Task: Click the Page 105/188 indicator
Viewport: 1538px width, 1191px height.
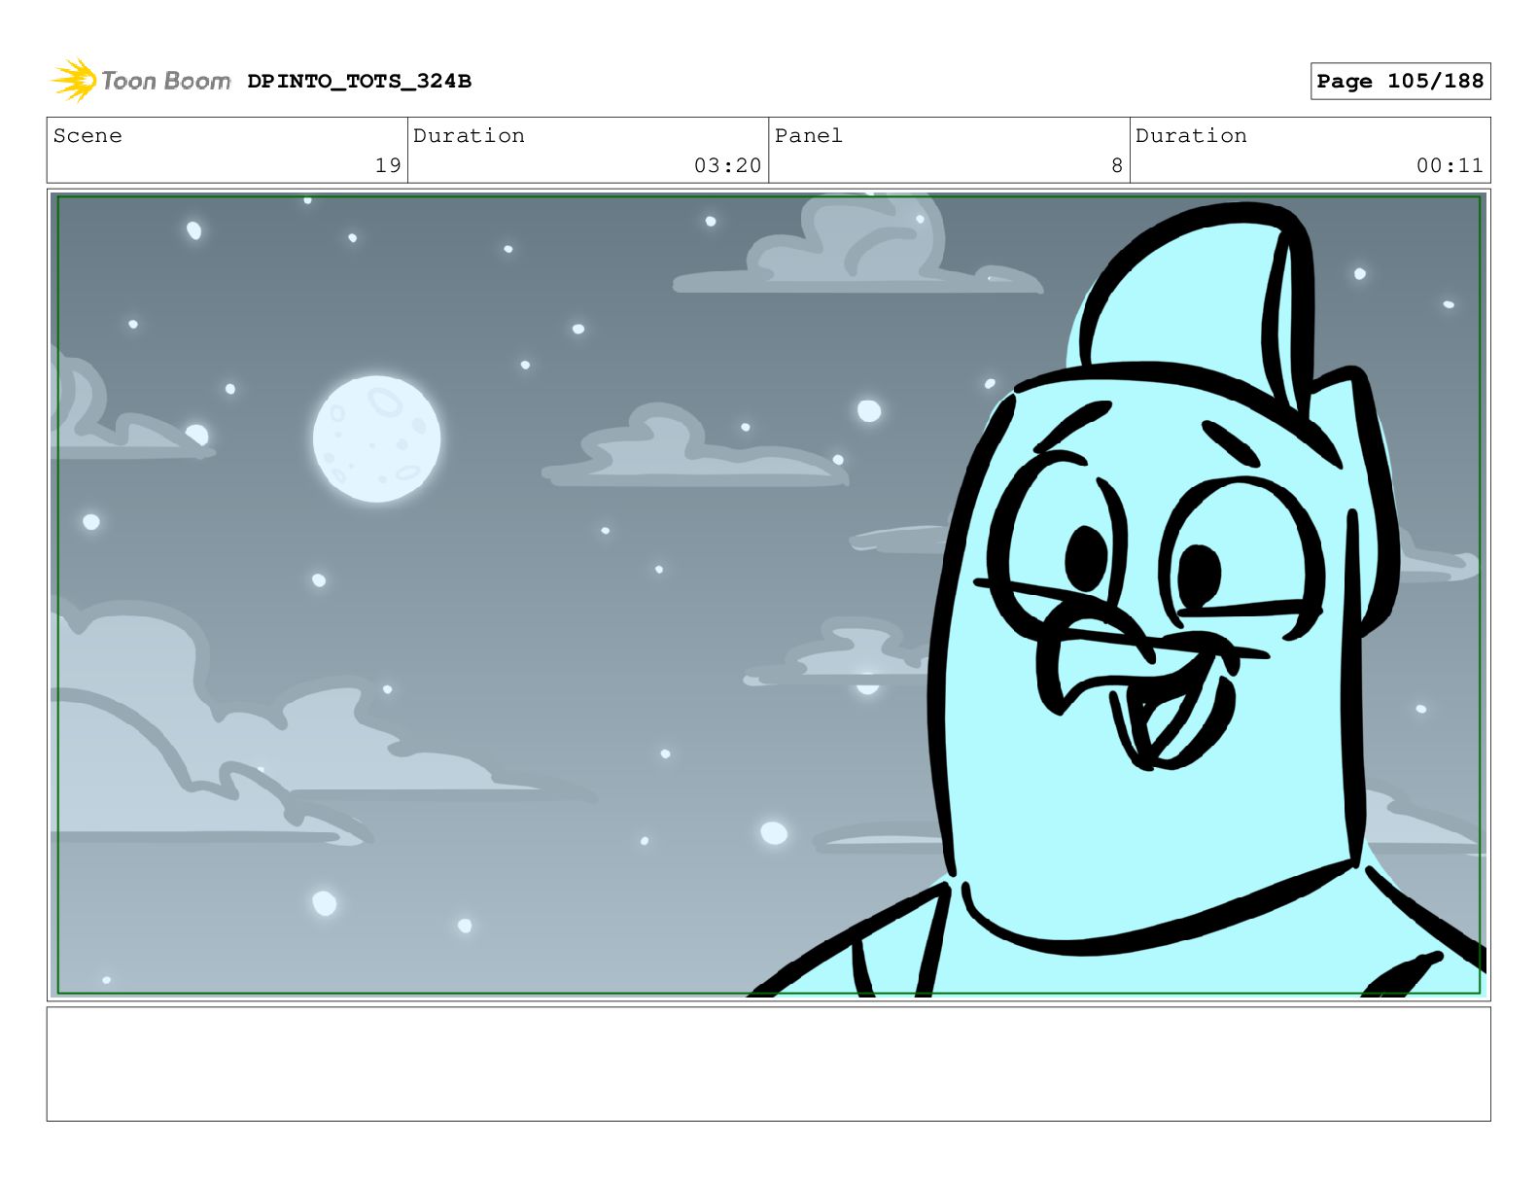Action: click(x=1400, y=82)
